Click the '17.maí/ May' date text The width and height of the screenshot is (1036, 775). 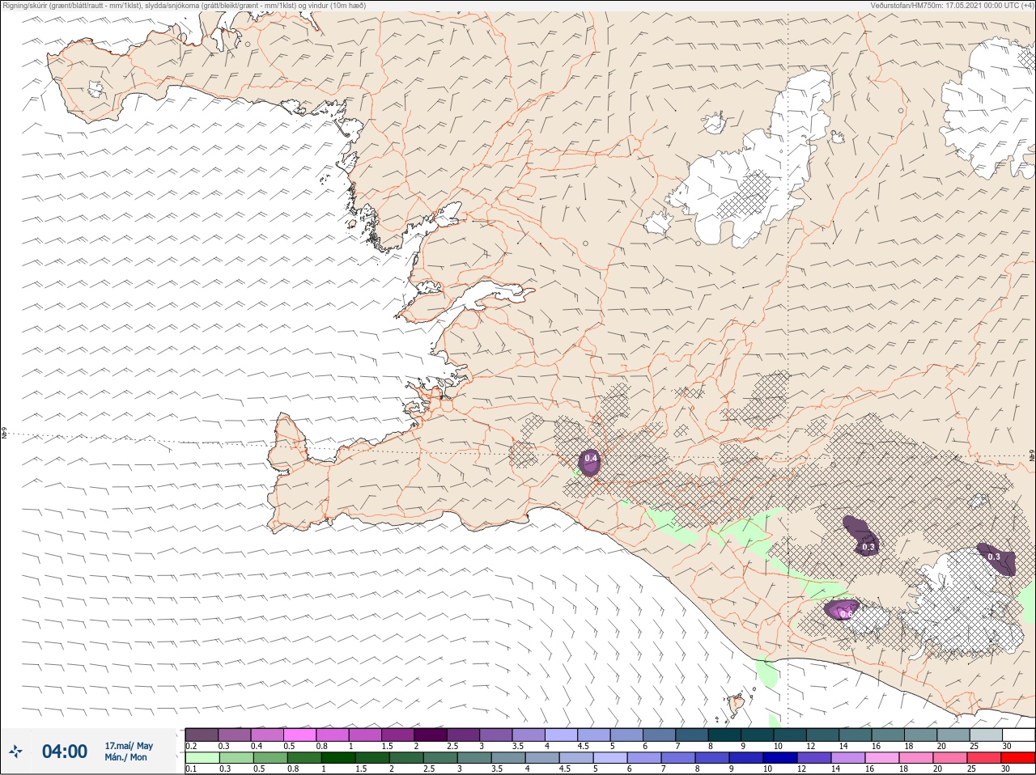coord(129,746)
